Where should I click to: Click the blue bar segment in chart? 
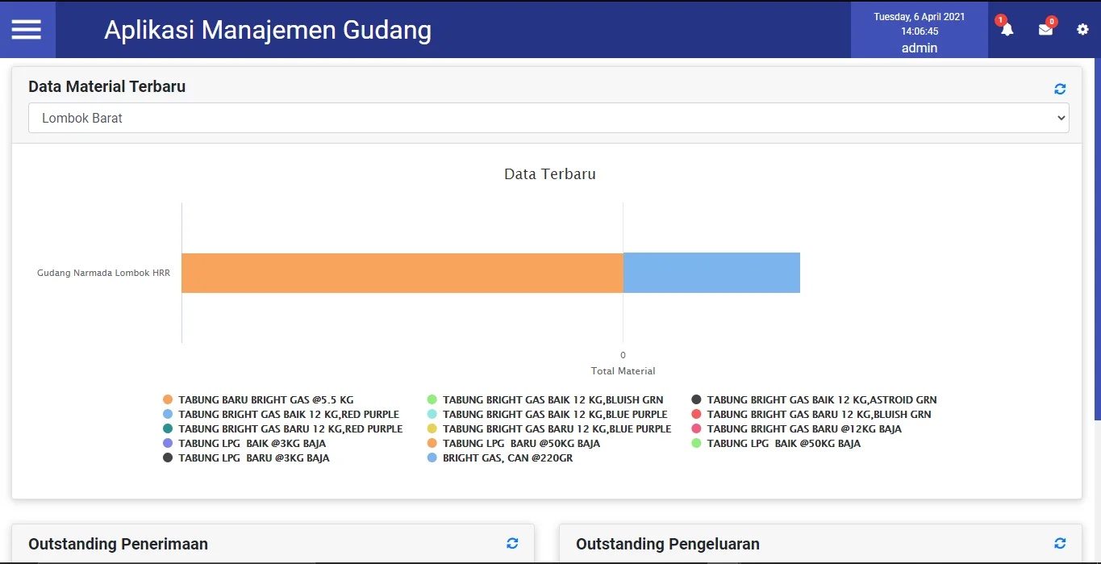point(711,273)
